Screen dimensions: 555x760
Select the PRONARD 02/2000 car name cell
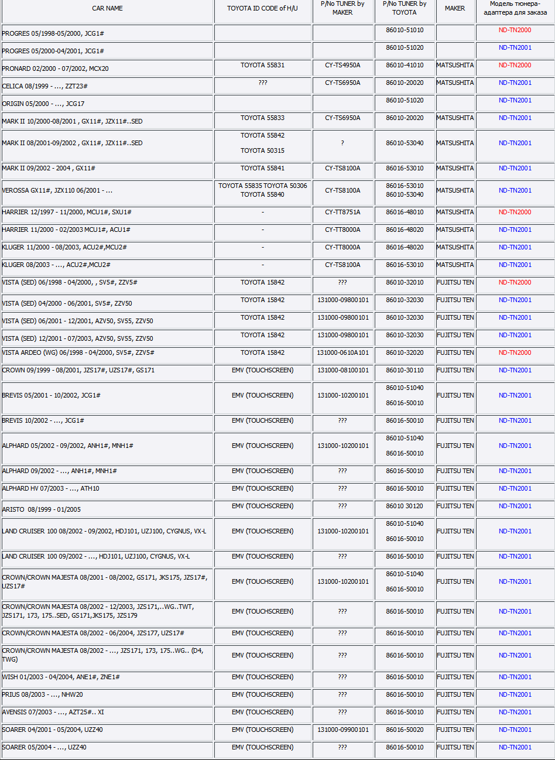[x=55, y=69]
